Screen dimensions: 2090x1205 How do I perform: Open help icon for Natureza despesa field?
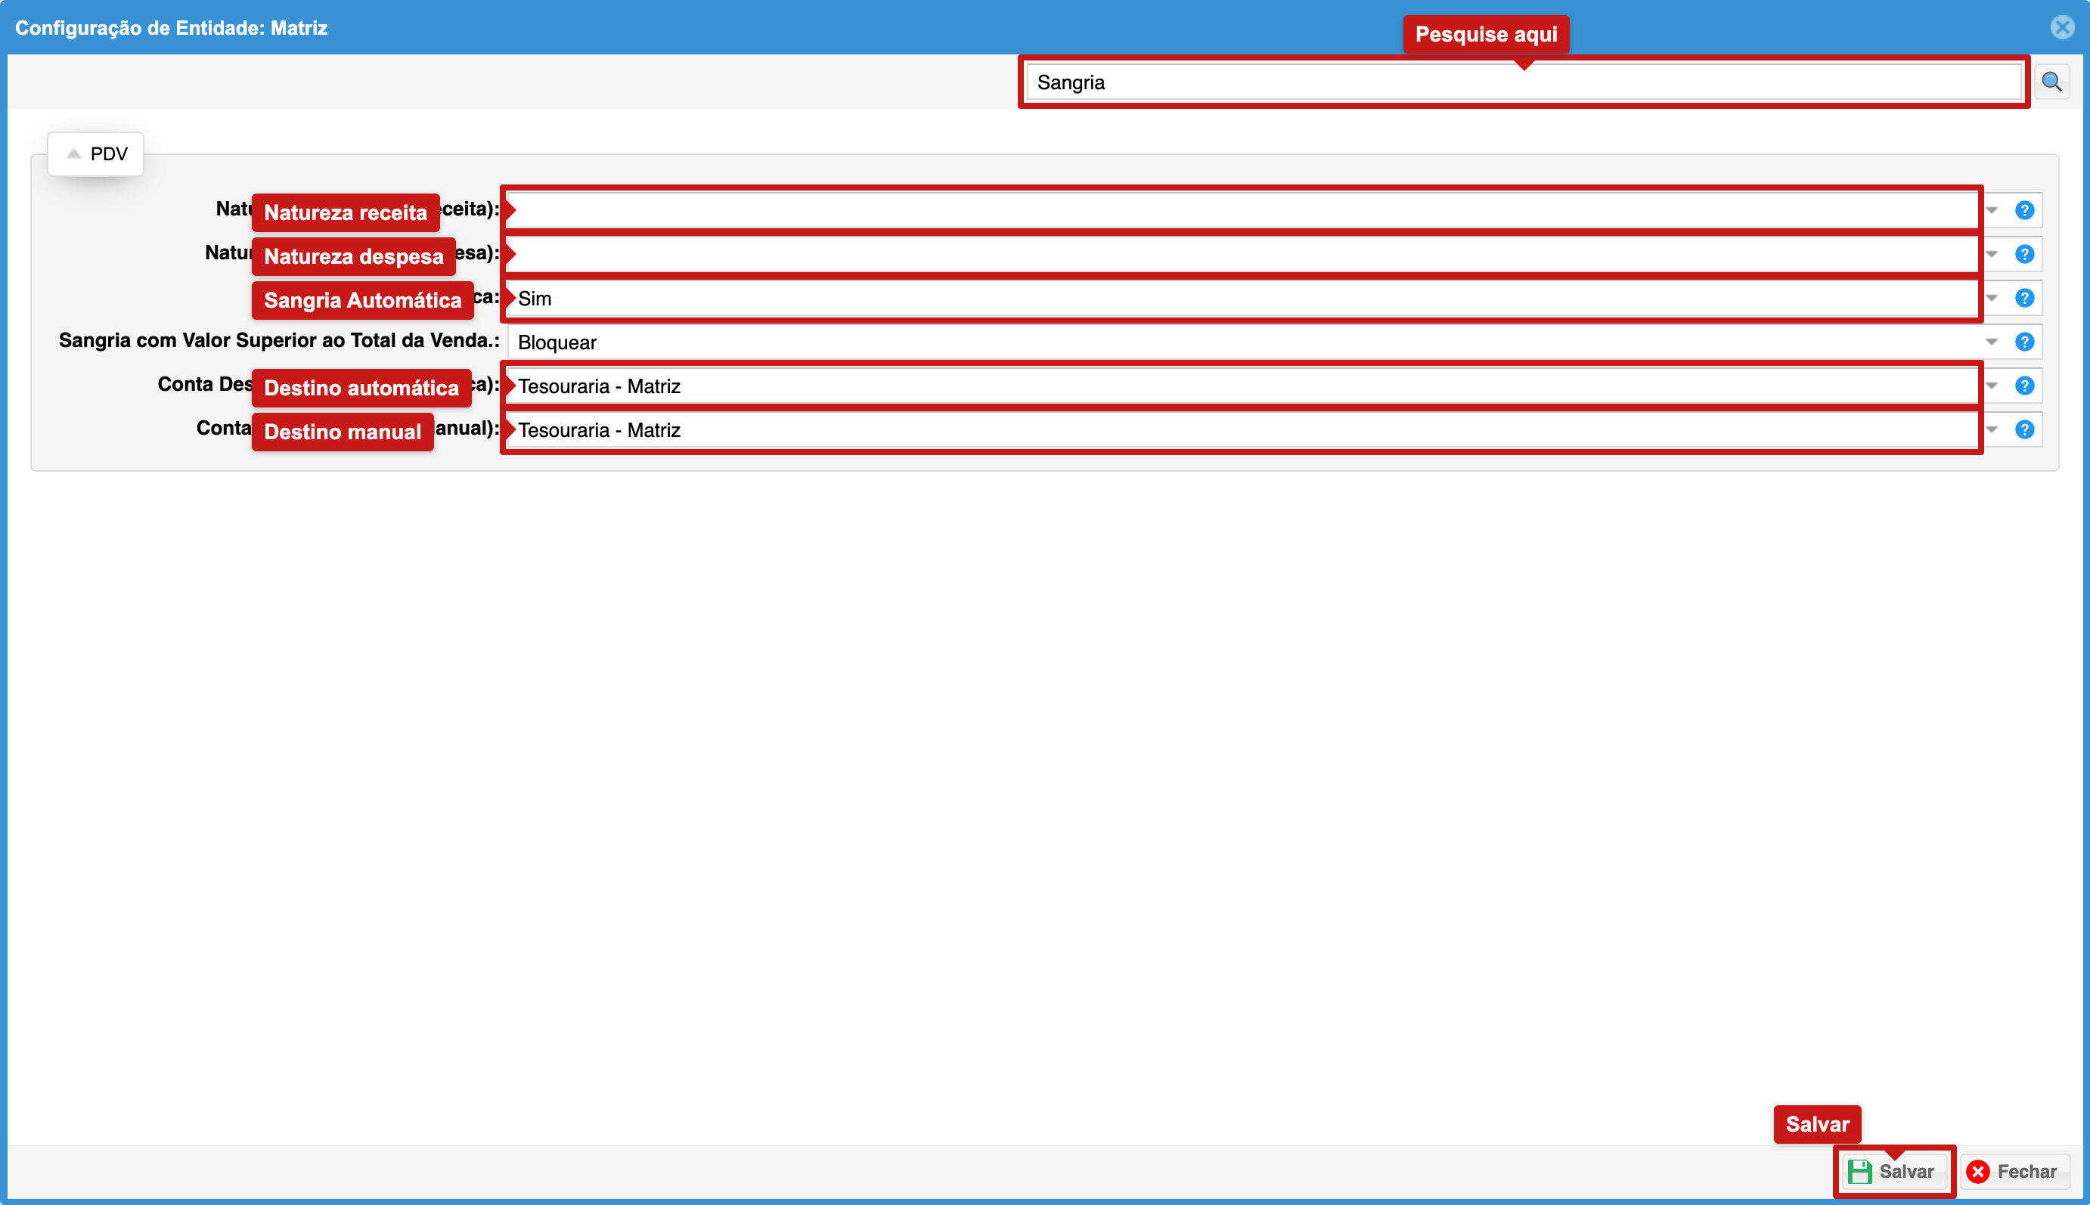(2025, 254)
